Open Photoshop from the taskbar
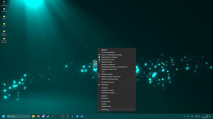213x119 pixels. point(58,116)
